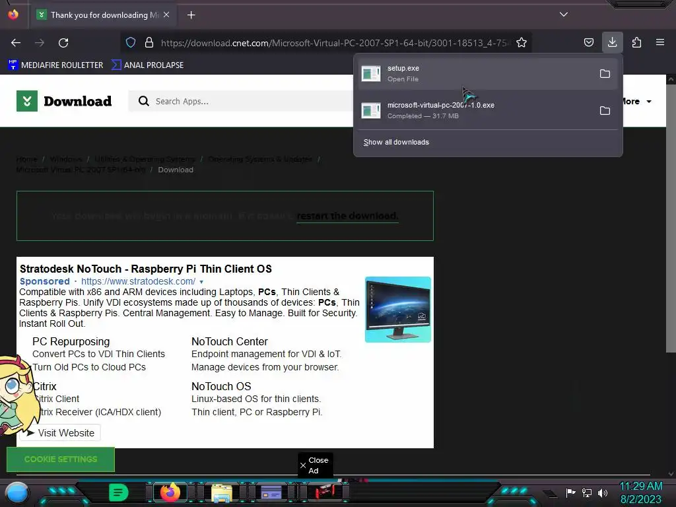This screenshot has height=507, width=676.
Task: Switch to Firefox in the taskbar
Action: pyautogui.click(x=170, y=492)
